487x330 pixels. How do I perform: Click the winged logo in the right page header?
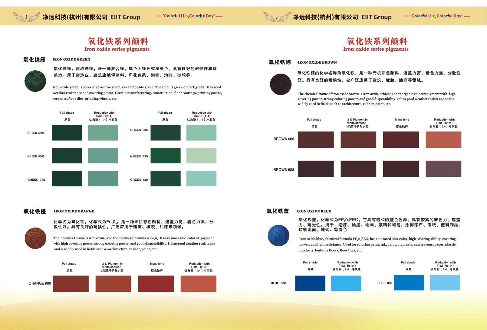click(277, 17)
